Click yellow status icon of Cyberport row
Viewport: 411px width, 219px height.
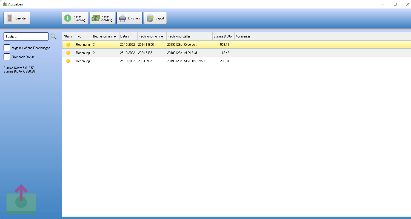[68, 45]
